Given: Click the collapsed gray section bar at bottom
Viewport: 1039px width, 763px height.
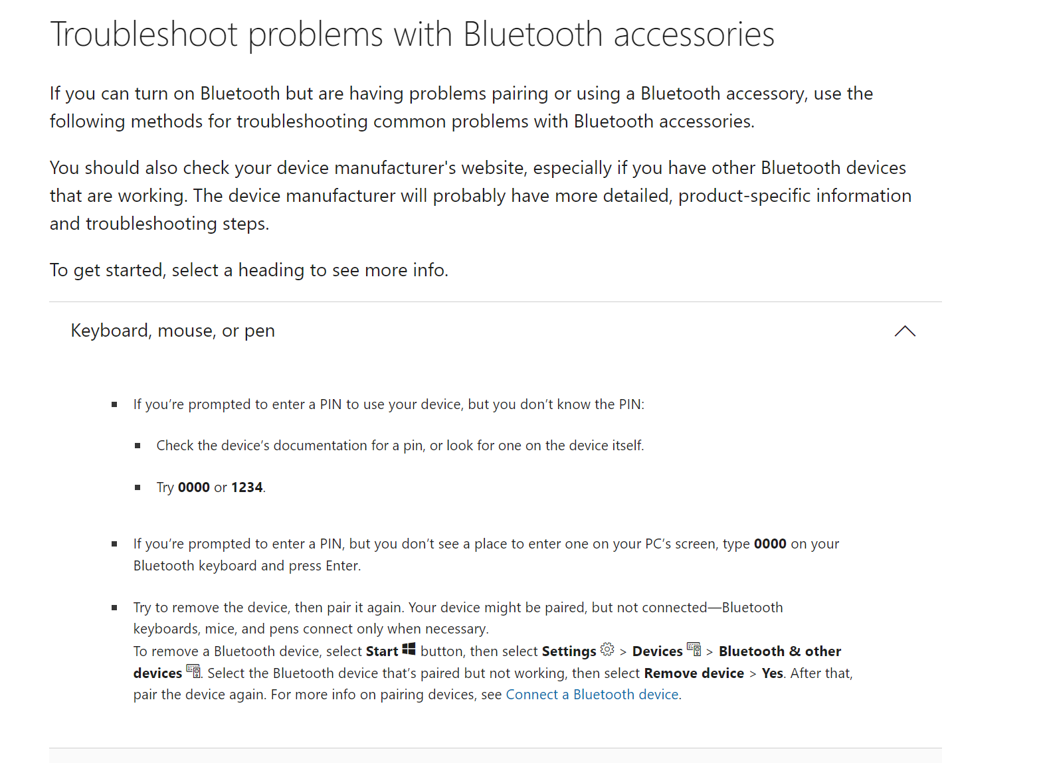Looking at the screenshot, I should [x=495, y=755].
